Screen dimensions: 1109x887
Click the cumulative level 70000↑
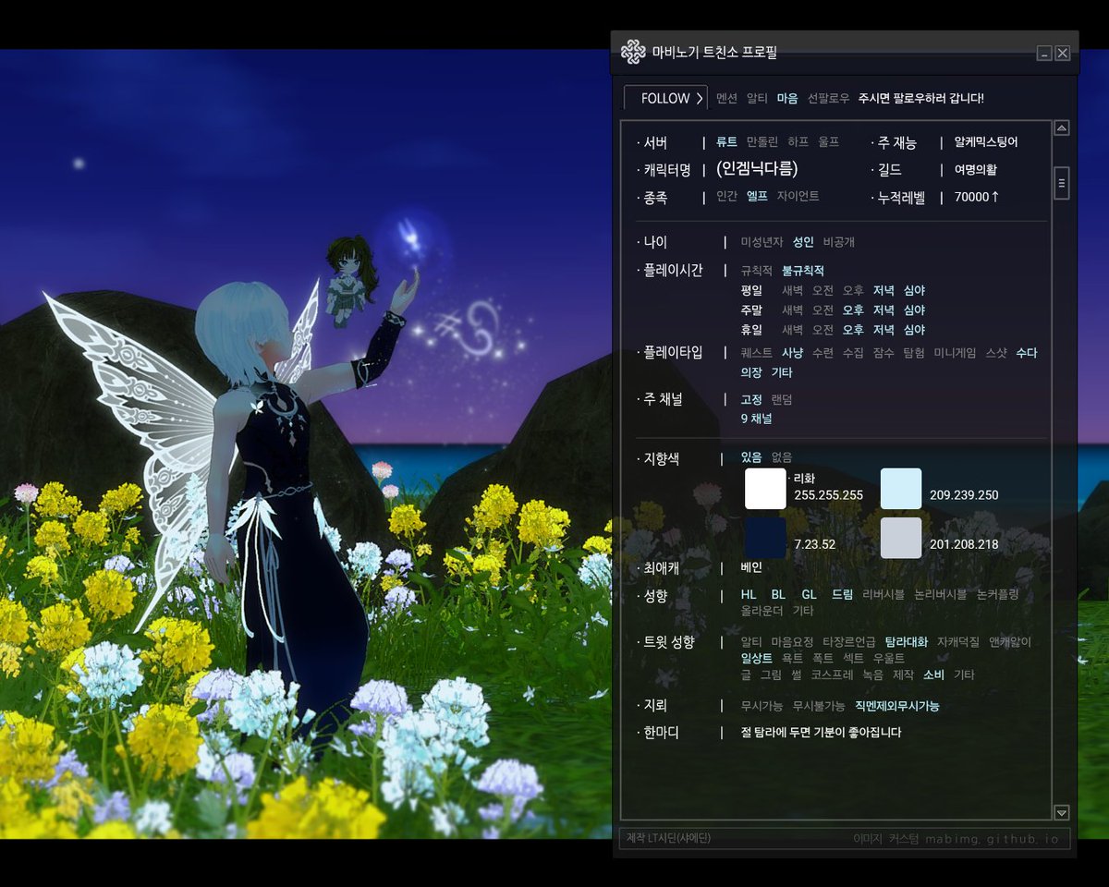pyautogui.click(x=977, y=197)
